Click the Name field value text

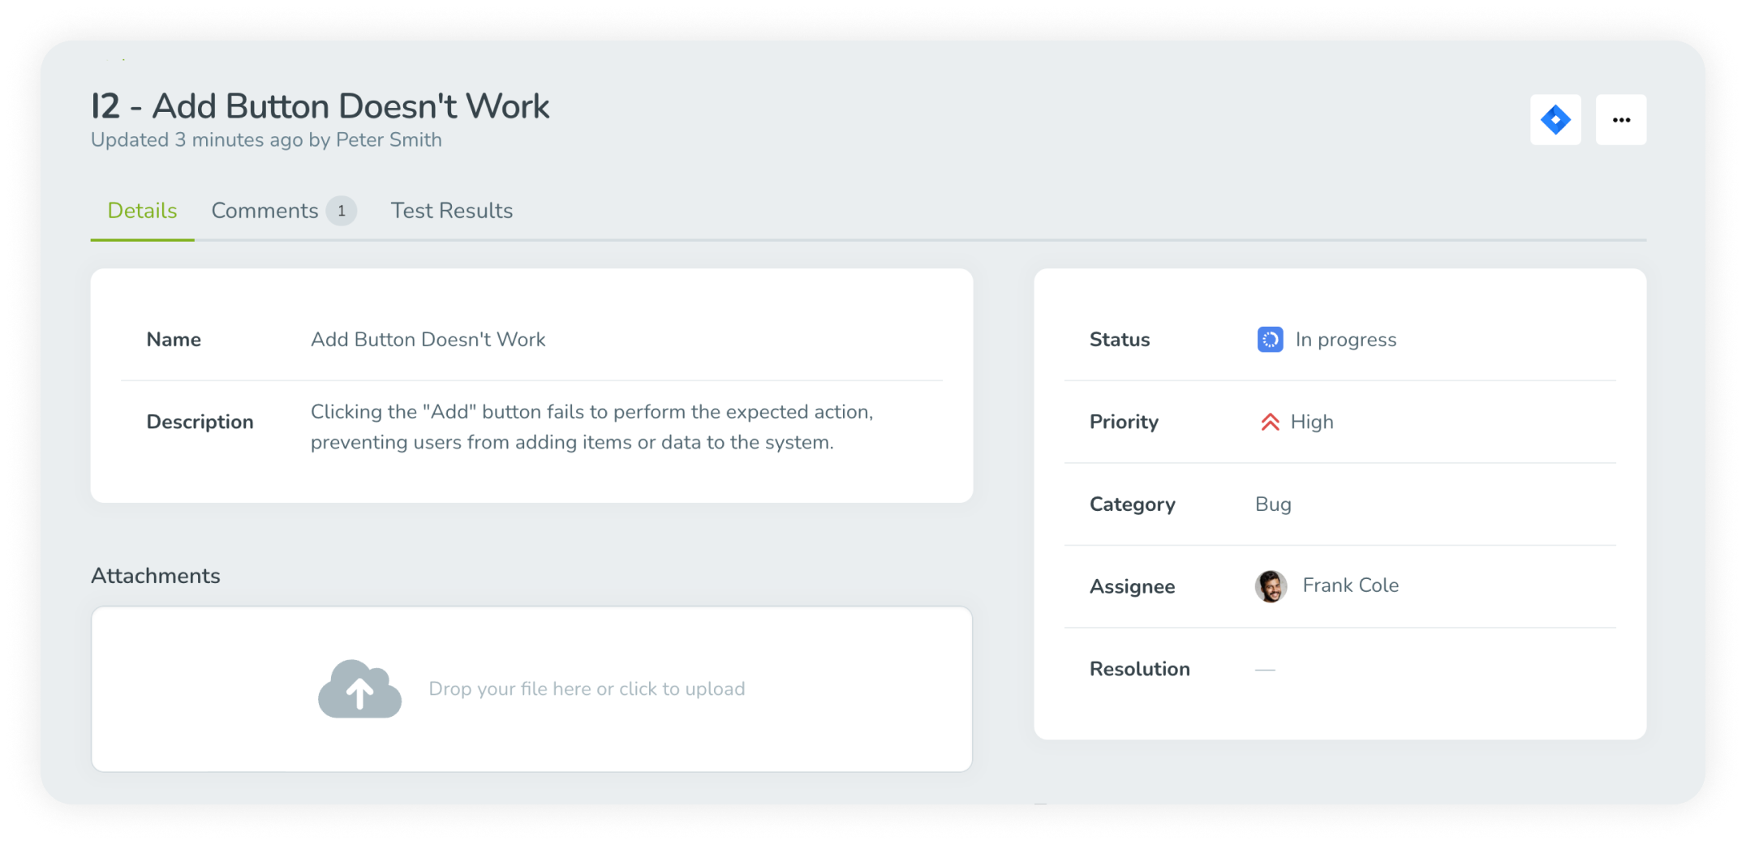[x=428, y=339]
